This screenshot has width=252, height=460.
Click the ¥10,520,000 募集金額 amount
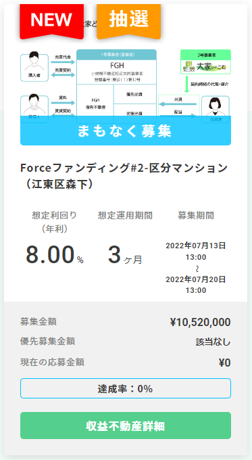tap(200, 322)
